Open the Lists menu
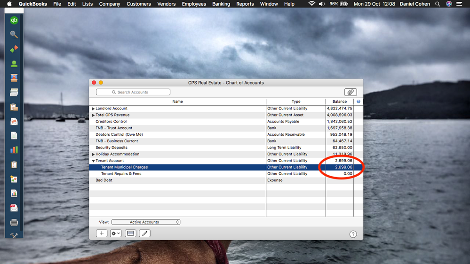This screenshot has width=470, height=264. tap(87, 4)
